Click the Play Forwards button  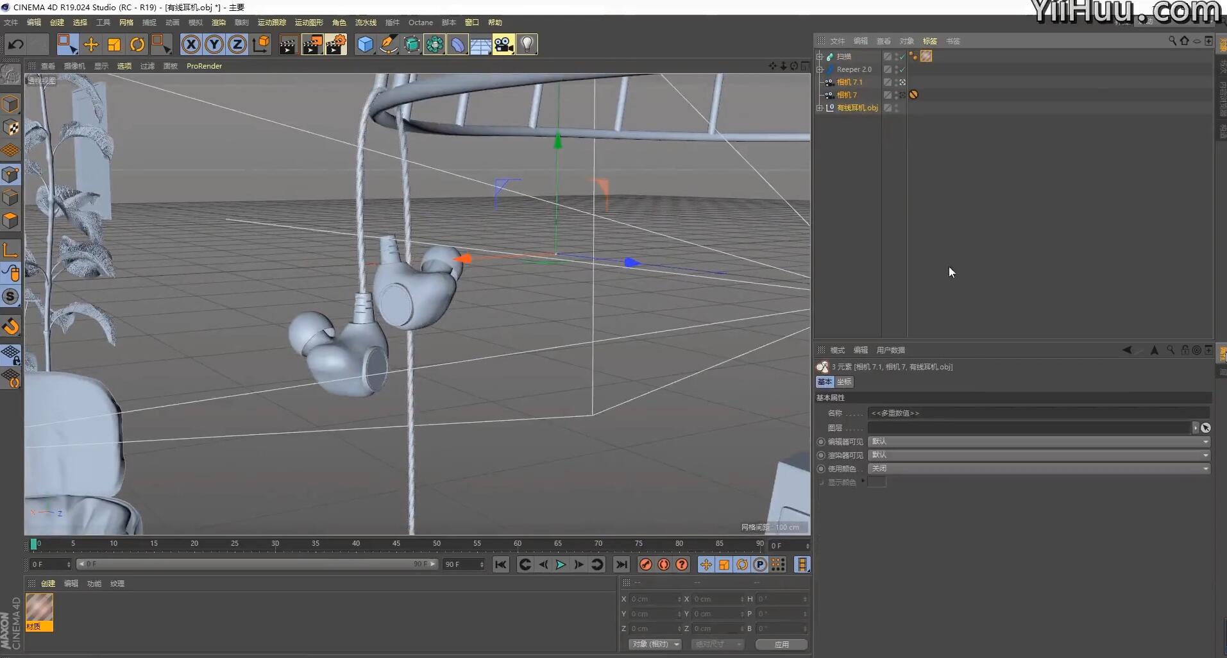point(561,564)
